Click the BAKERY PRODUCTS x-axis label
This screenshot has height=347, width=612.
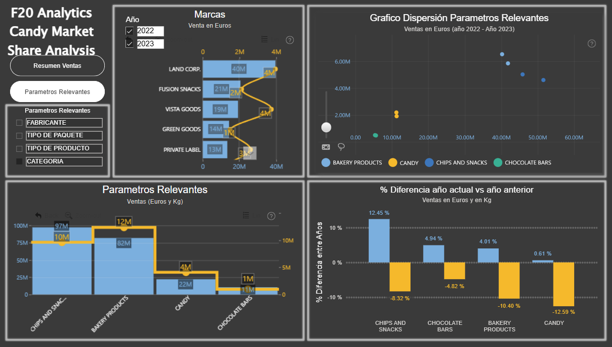(110, 314)
